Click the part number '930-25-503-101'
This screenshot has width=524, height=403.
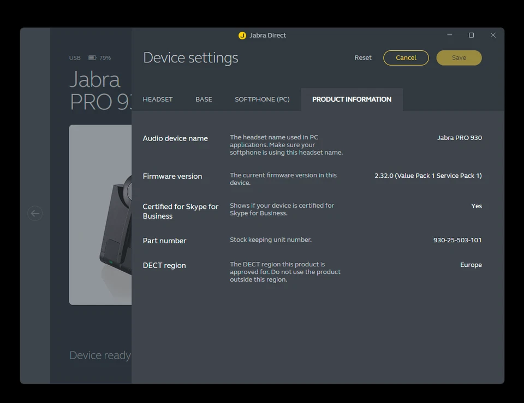click(456, 240)
